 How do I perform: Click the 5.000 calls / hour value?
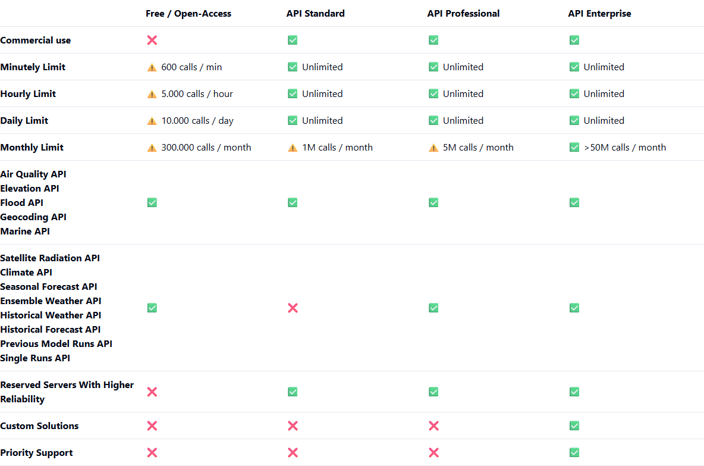[197, 93]
